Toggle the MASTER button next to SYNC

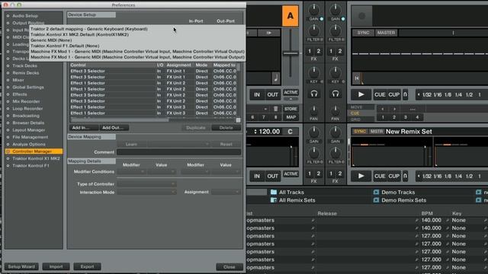coord(386,33)
